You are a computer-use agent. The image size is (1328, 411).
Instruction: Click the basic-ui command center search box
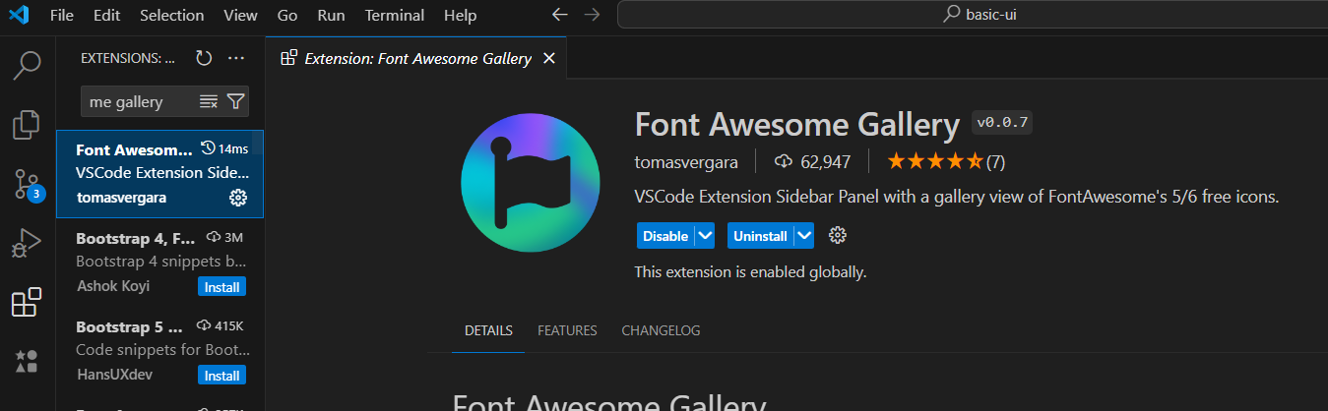[x=972, y=15]
